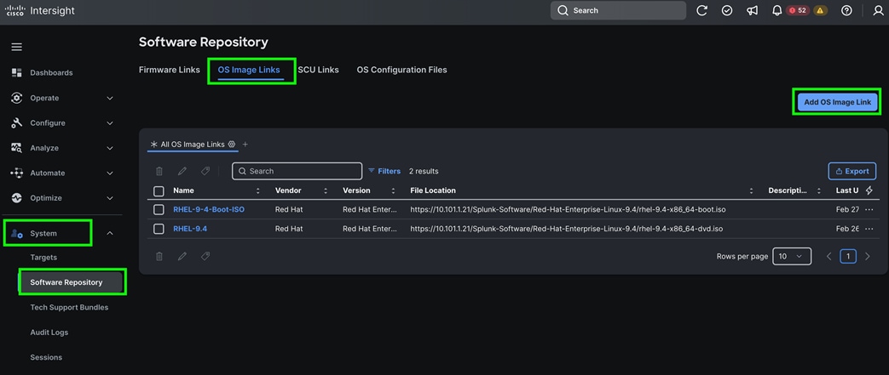Open the notifications bell icon
This screenshot has height=375, width=889.
click(x=777, y=11)
